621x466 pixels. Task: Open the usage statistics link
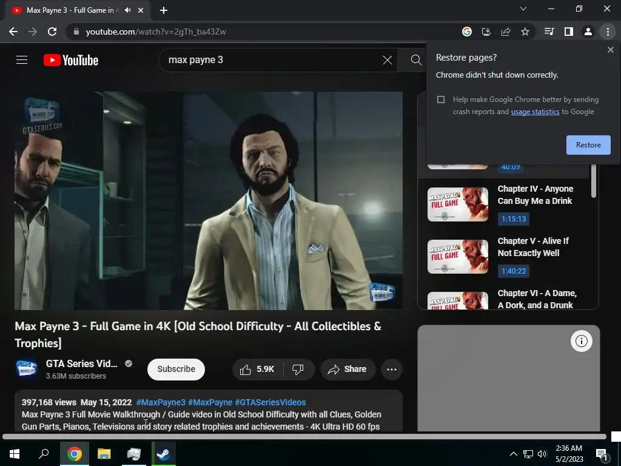[535, 112]
